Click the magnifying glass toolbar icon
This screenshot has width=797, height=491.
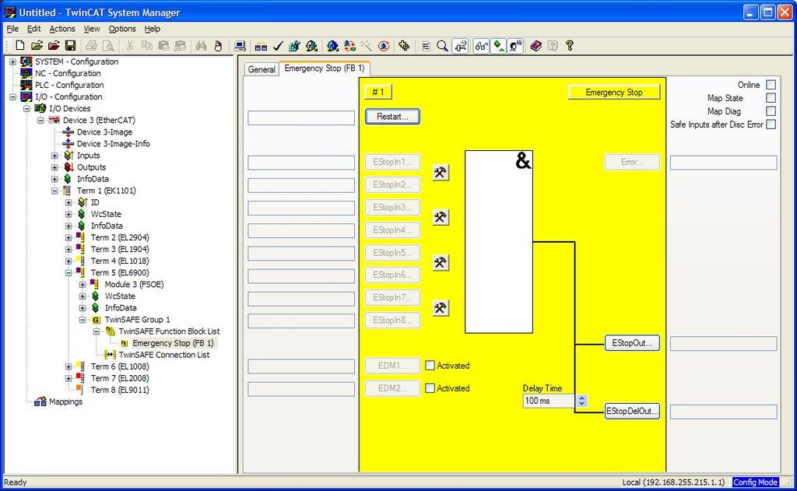click(x=442, y=46)
